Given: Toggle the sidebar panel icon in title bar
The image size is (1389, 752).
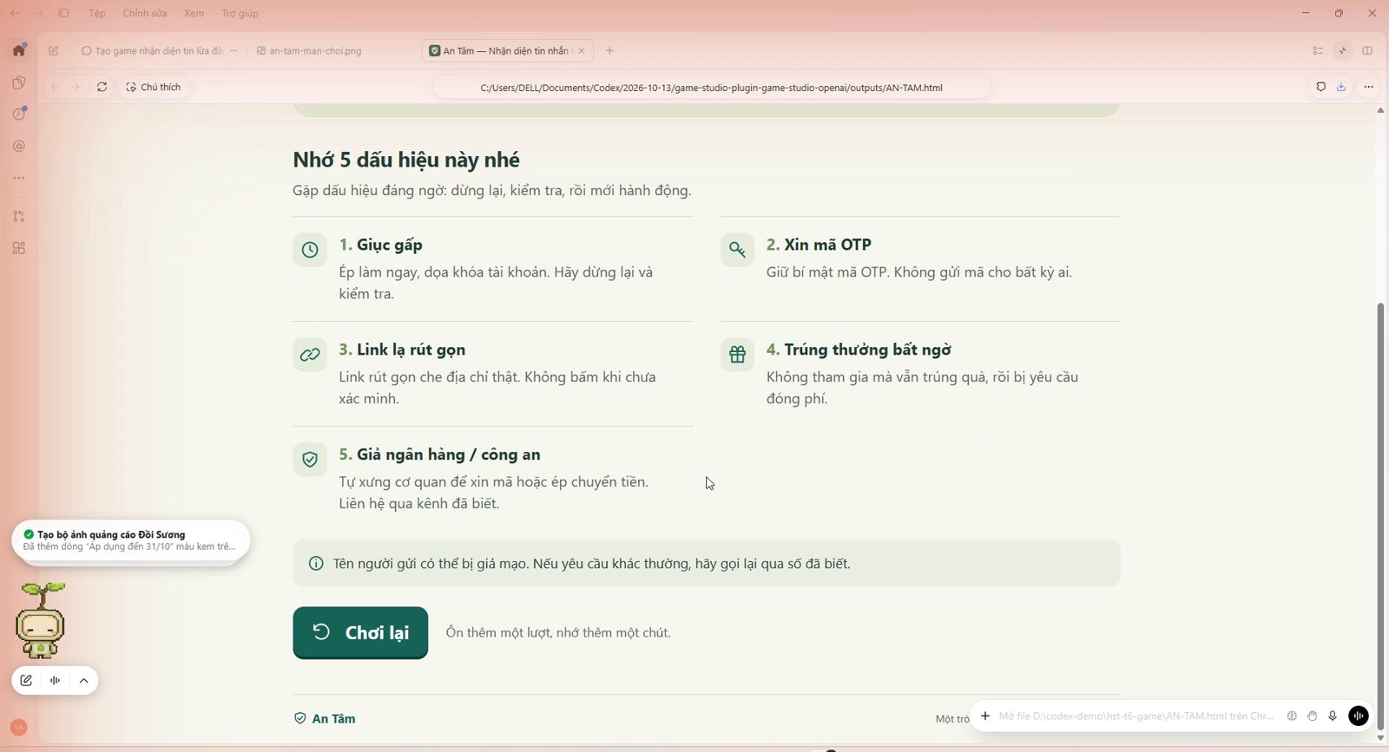Looking at the screenshot, I should [63, 13].
